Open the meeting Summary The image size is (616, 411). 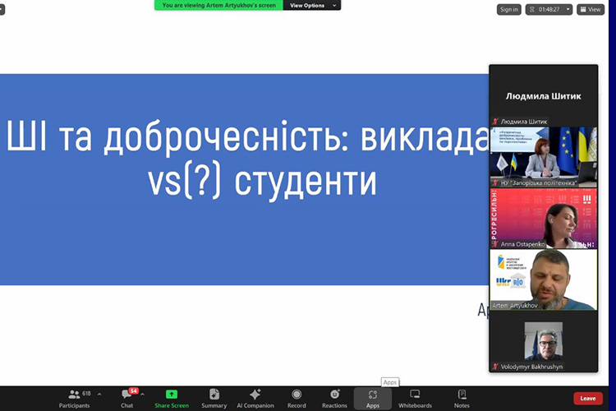(x=214, y=398)
